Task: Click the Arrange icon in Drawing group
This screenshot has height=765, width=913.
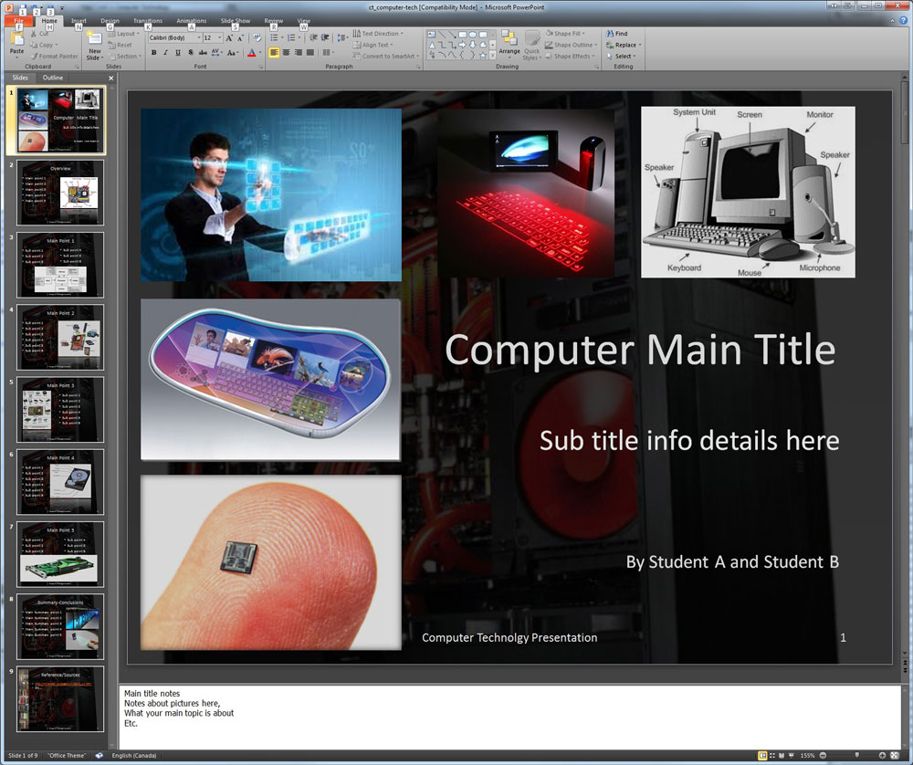Action: tap(509, 44)
